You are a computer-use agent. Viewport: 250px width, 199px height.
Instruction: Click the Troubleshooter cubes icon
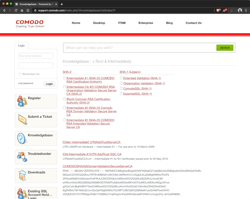[x=22, y=157]
